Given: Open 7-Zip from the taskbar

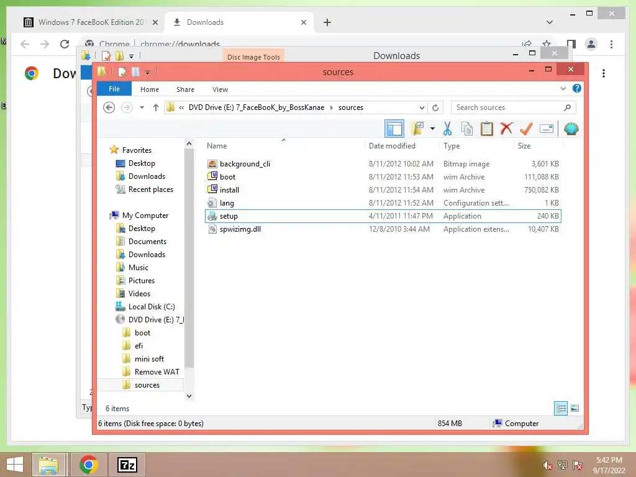Looking at the screenshot, I should tap(127, 465).
